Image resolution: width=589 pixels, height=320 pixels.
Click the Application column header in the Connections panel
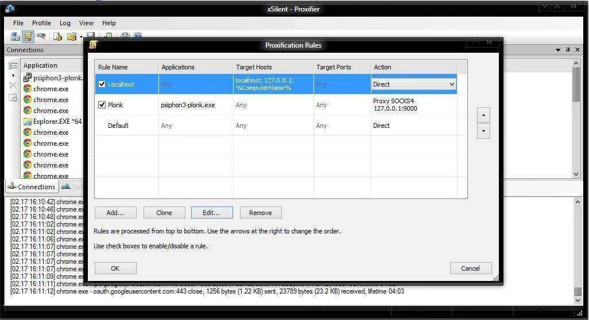point(53,65)
